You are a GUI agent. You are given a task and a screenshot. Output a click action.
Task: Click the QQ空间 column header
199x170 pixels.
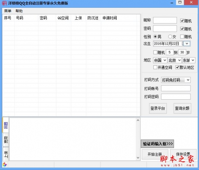[x=64, y=18]
